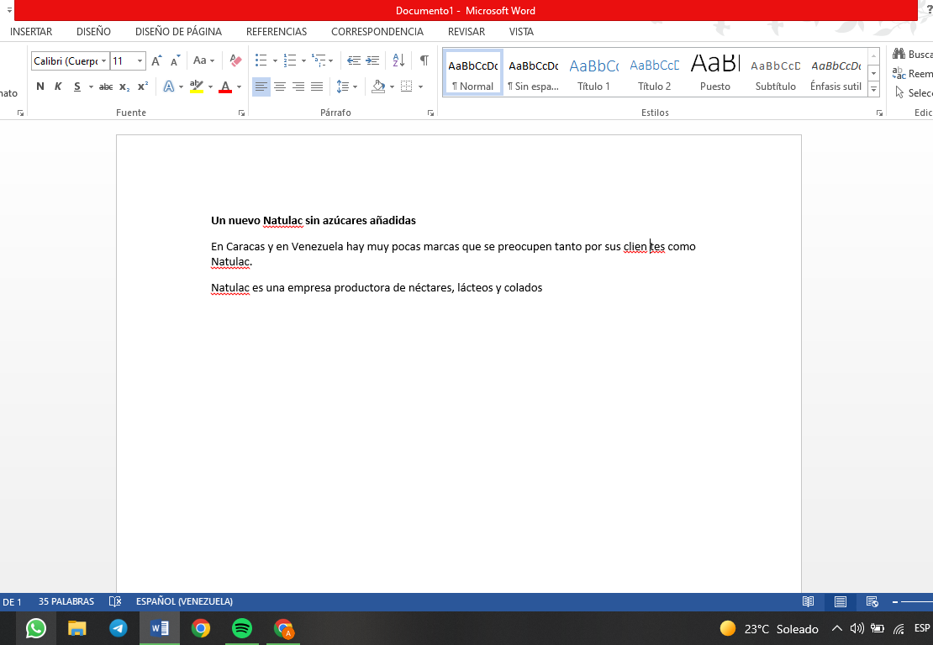The image size is (933, 645).
Task: Click the strikethrough abc icon
Action: pyautogui.click(x=106, y=87)
